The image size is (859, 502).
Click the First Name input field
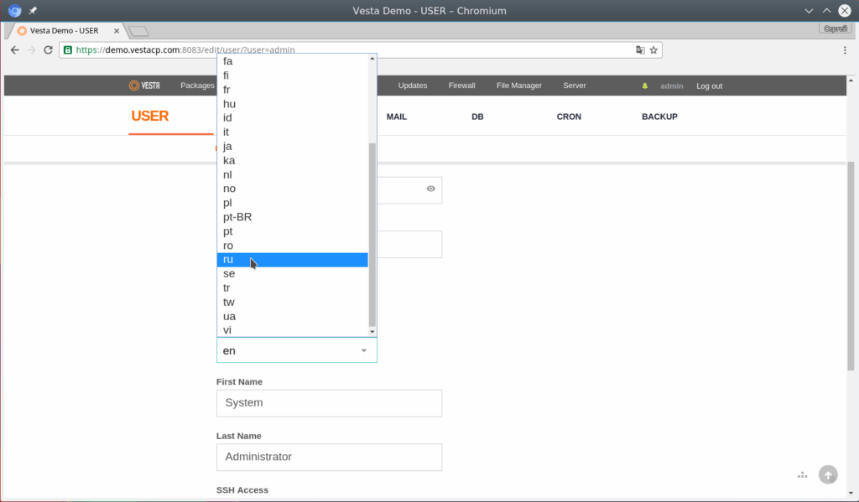pos(329,403)
